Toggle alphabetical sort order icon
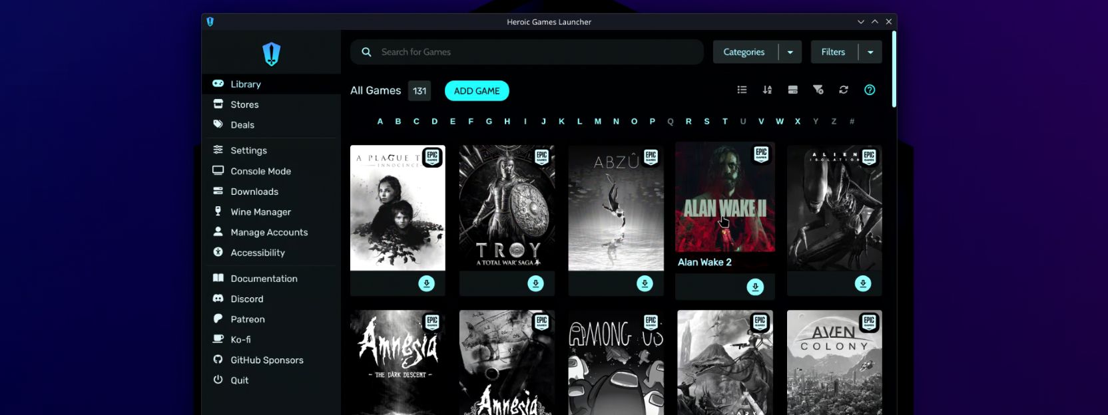 (x=767, y=90)
